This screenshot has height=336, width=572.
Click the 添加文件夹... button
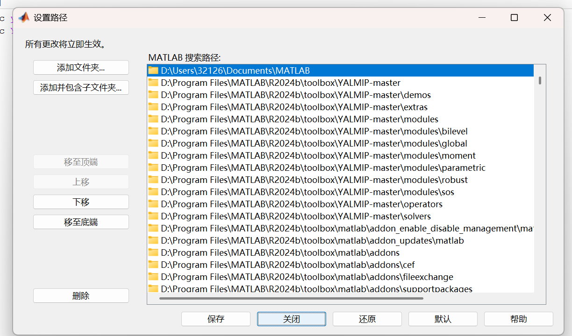[81, 67]
